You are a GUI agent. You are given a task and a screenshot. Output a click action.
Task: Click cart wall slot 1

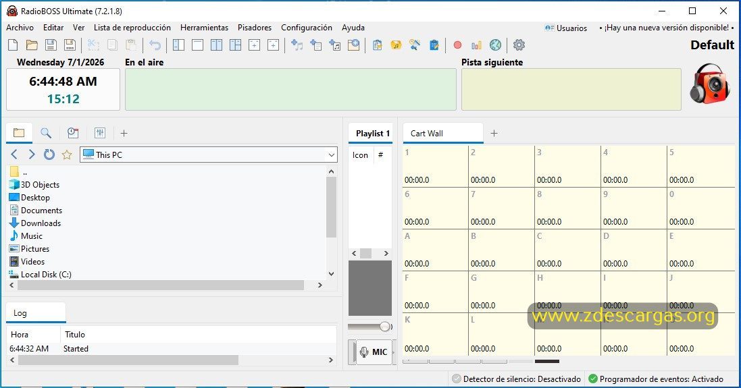[435, 166]
